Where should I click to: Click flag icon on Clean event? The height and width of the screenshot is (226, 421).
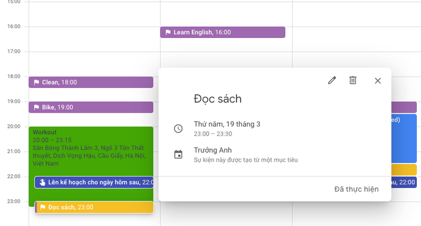[x=37, y=83]
